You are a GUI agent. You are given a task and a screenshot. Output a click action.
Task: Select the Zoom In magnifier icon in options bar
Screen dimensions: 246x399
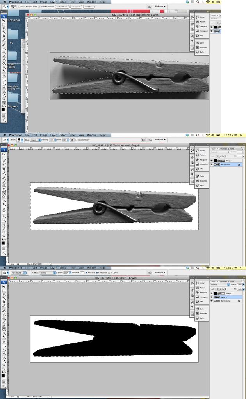tap(12, 7)
